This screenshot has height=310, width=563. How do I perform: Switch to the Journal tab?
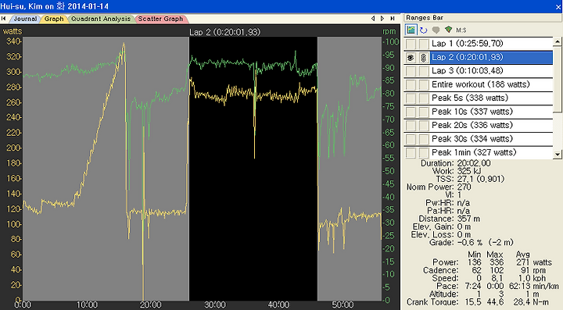click(x=25, y=19)
